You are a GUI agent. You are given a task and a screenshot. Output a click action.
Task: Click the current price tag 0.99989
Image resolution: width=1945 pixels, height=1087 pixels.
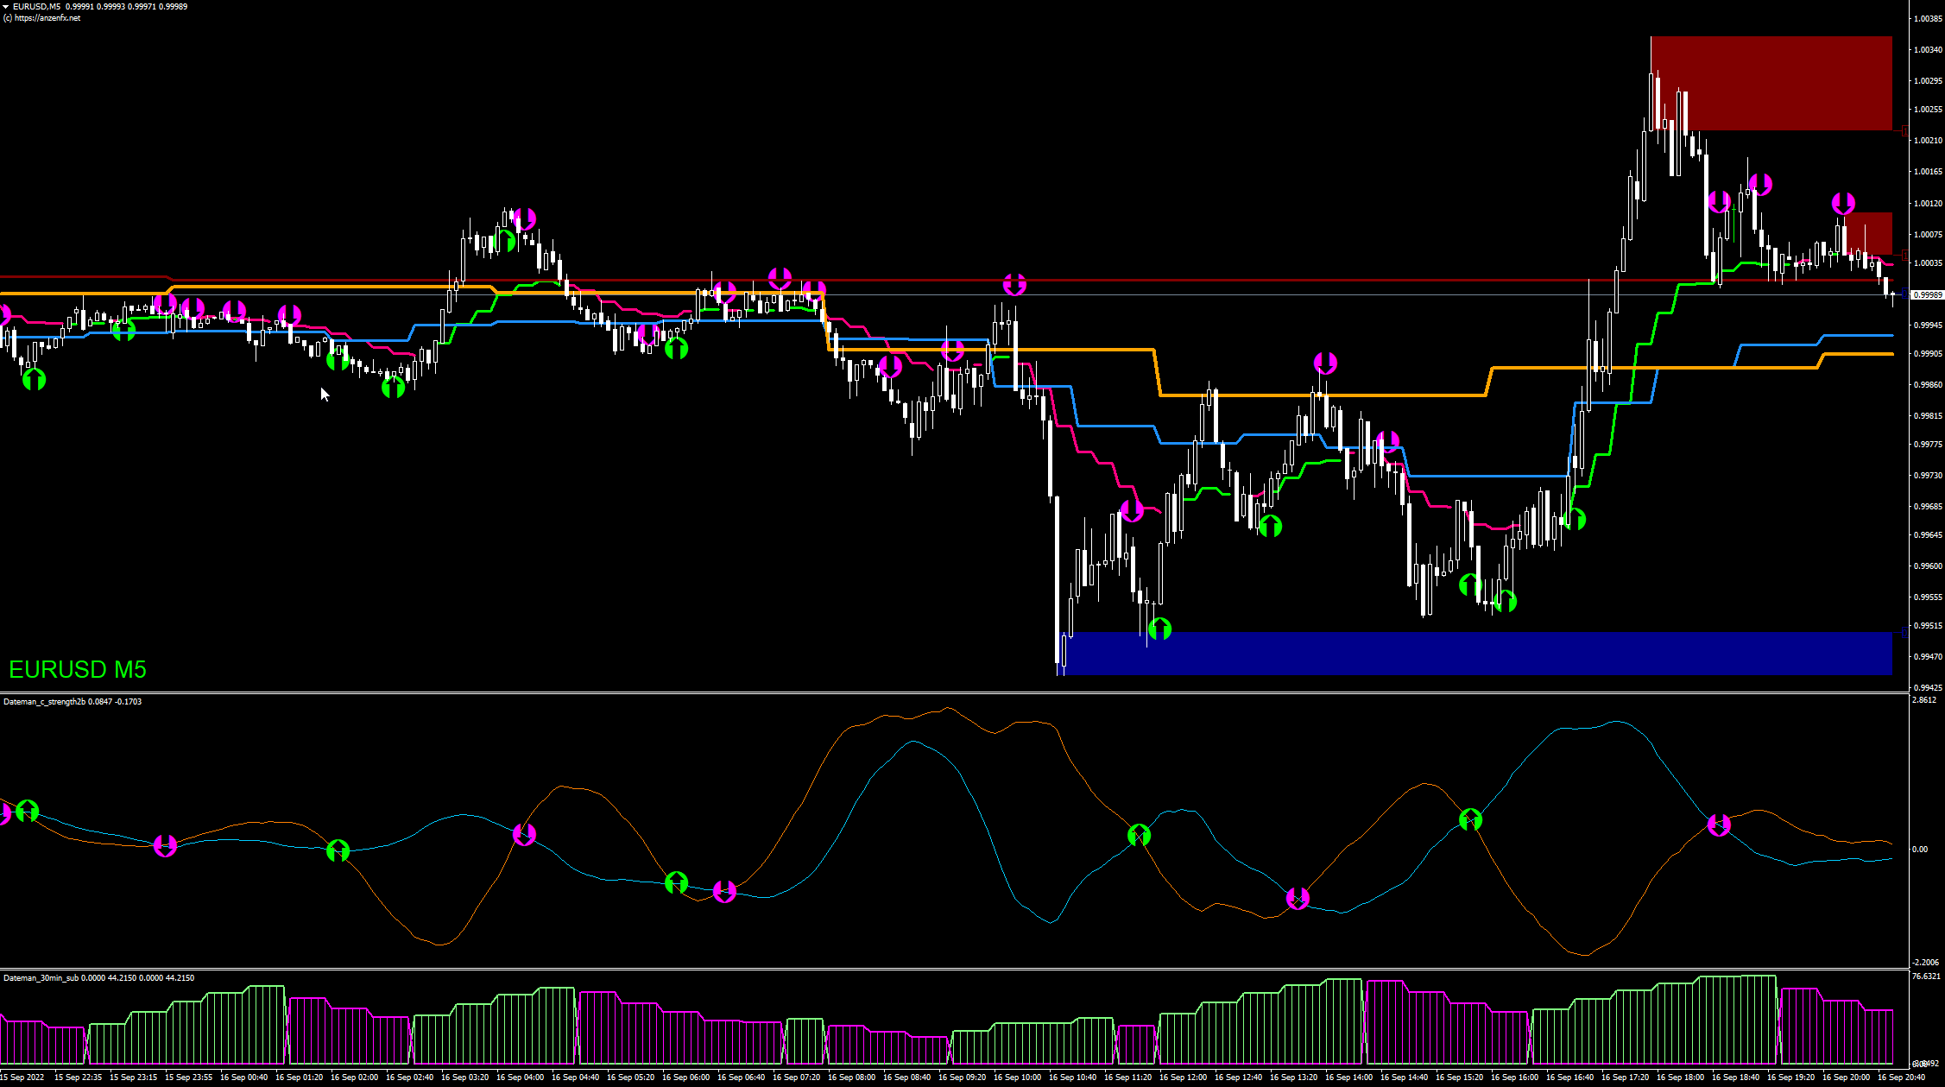pos(1928,295)
